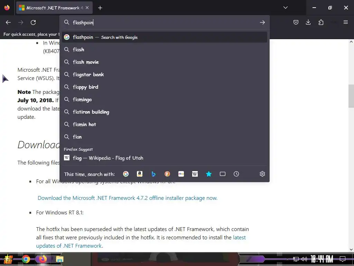Choose the 'flan' suggestion

[x=164, y=137]
